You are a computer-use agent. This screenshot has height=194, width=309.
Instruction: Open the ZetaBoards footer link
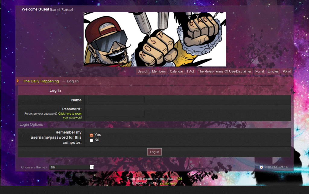tap(168, 183)
